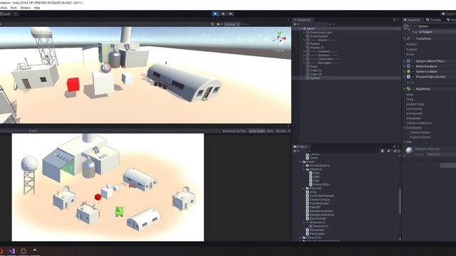Click the Pause button in the toolbar
The image size is (456, 256).
[x=223, y=14]
